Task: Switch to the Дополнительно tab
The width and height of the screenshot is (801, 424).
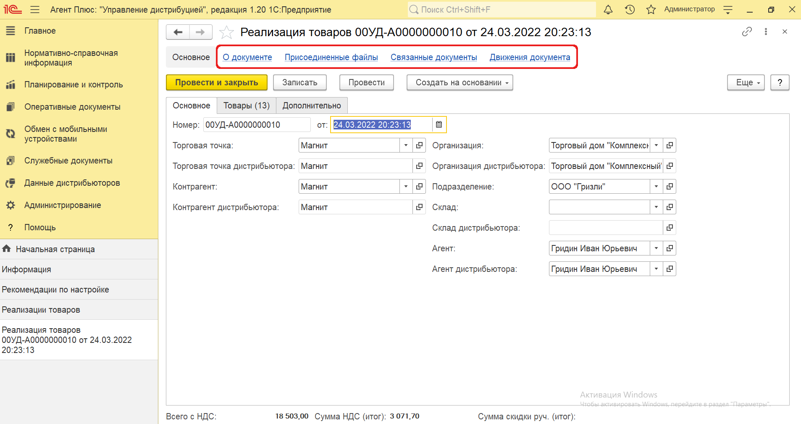Action: (x=312, y=105)
